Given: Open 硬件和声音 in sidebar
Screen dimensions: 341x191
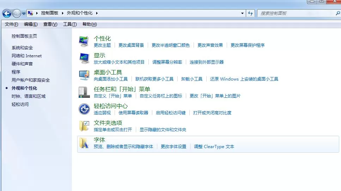Looking at the screenshot, I should pyautogui.click(x=22, y=64).
